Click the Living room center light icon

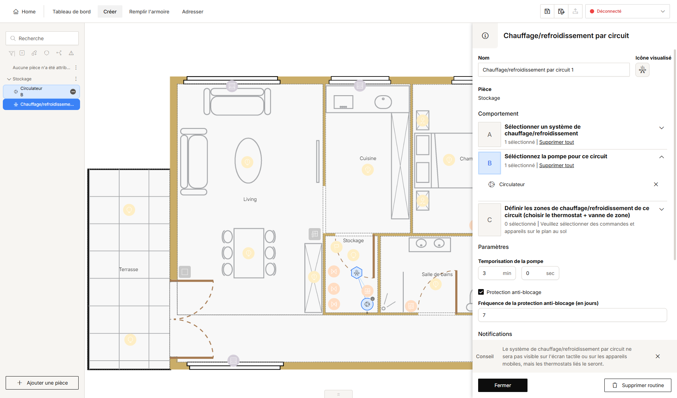(x=247, y=162)
